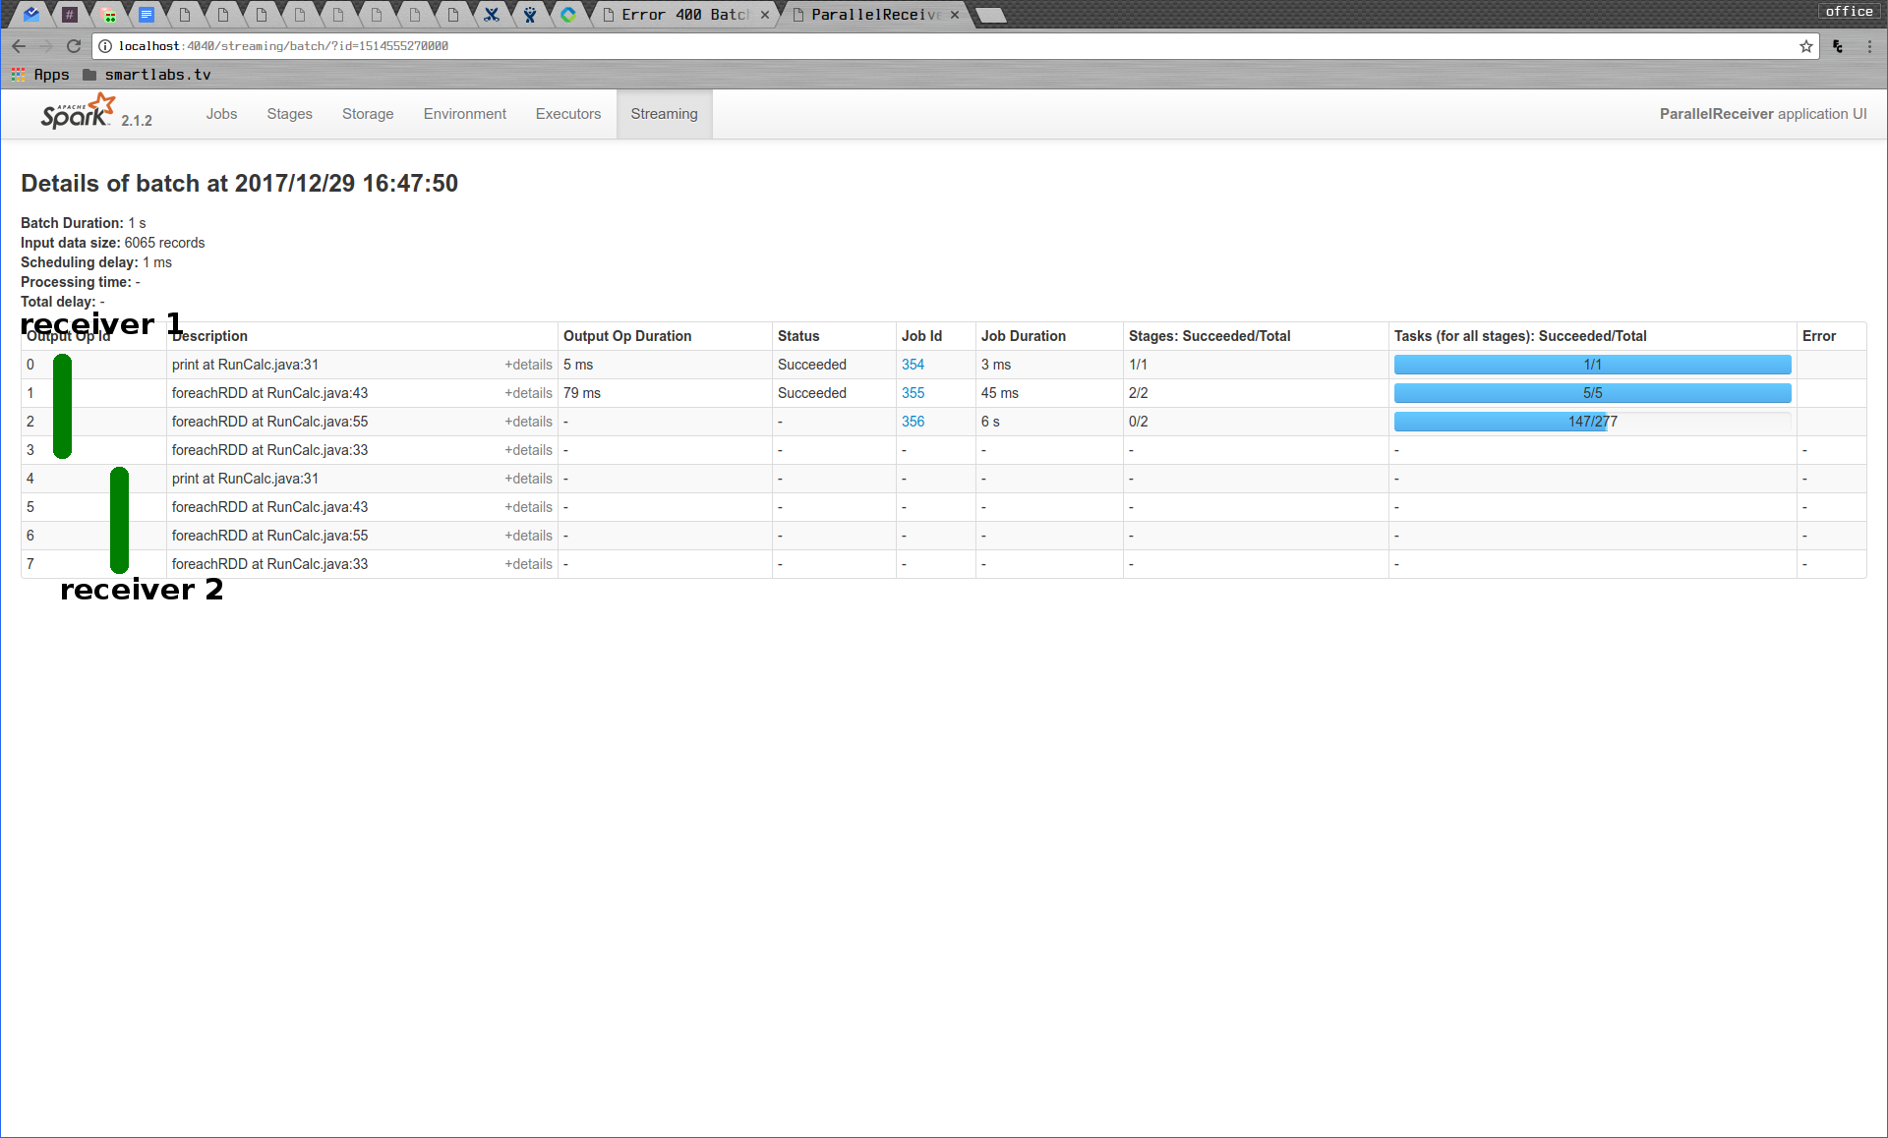
Task: Click the 147/277 tasks progress bar
Action: [x=1592, y=422]
